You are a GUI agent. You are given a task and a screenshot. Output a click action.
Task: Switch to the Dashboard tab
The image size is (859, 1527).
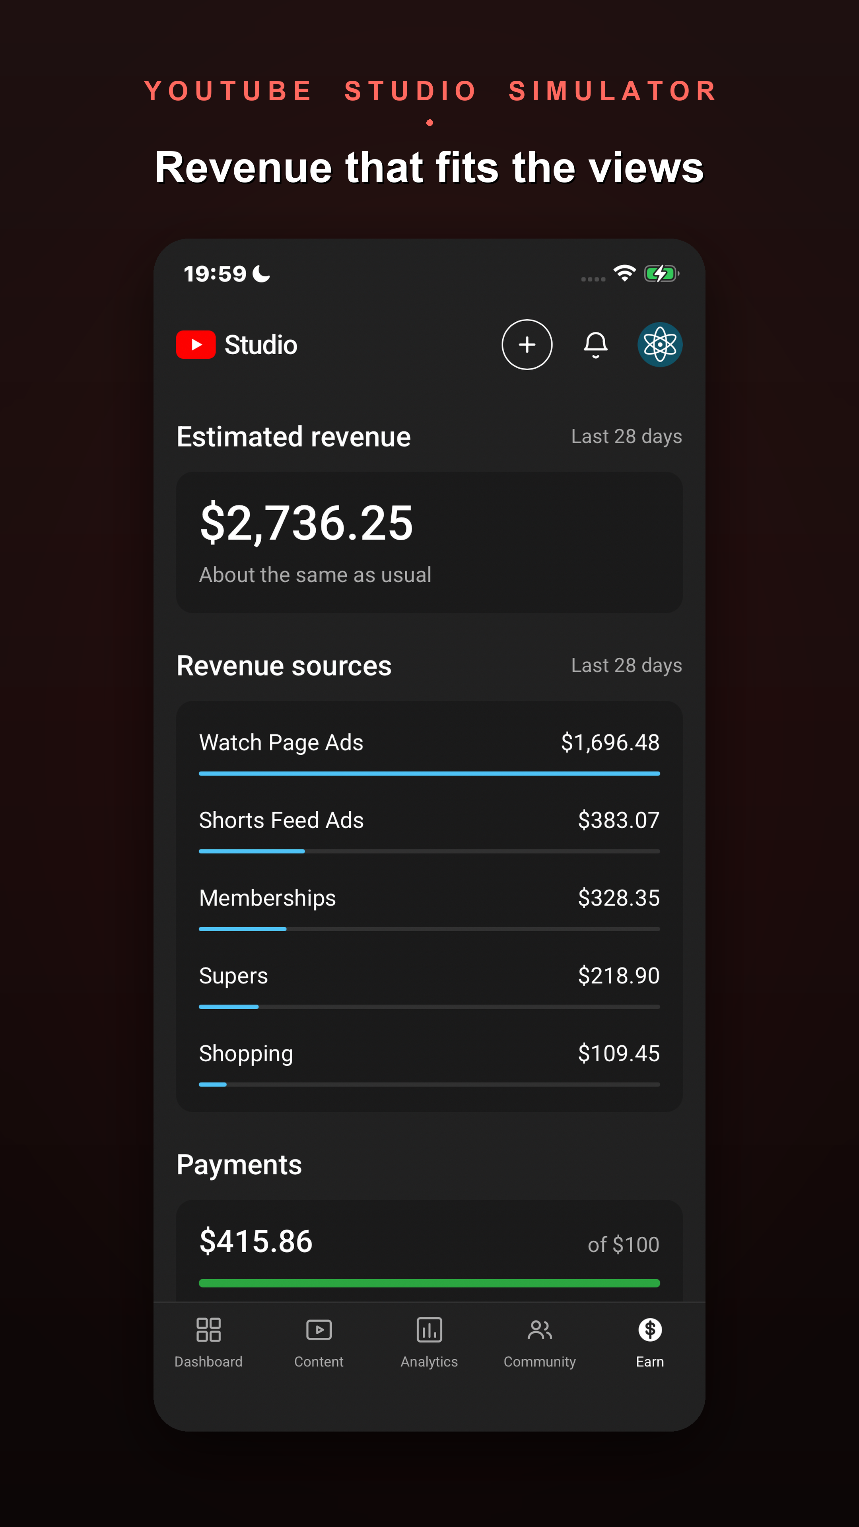pyautogui.click(x=209, y=1342)
